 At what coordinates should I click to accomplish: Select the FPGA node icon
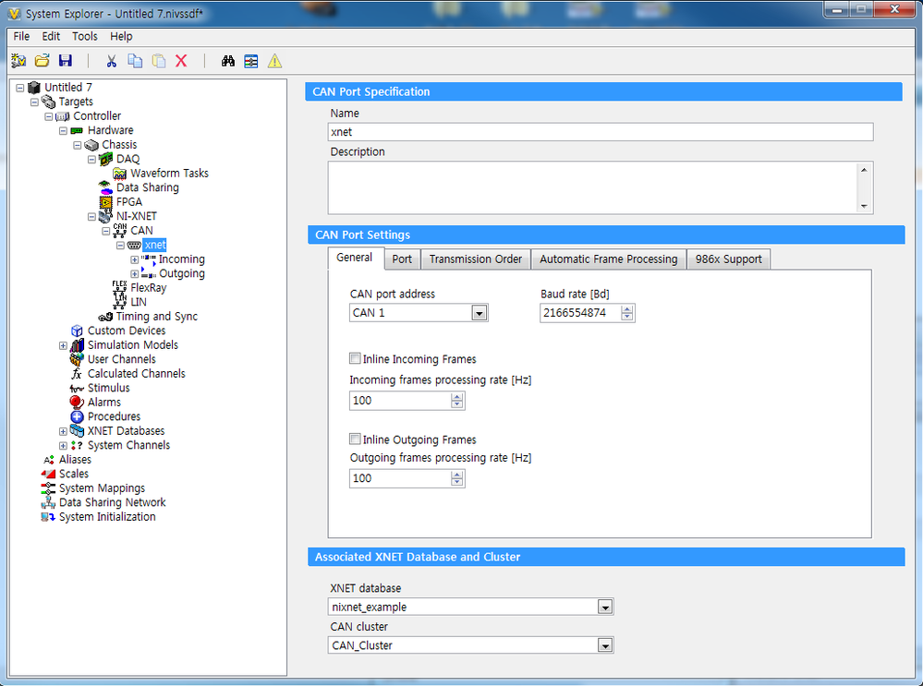tap(106, 202)
